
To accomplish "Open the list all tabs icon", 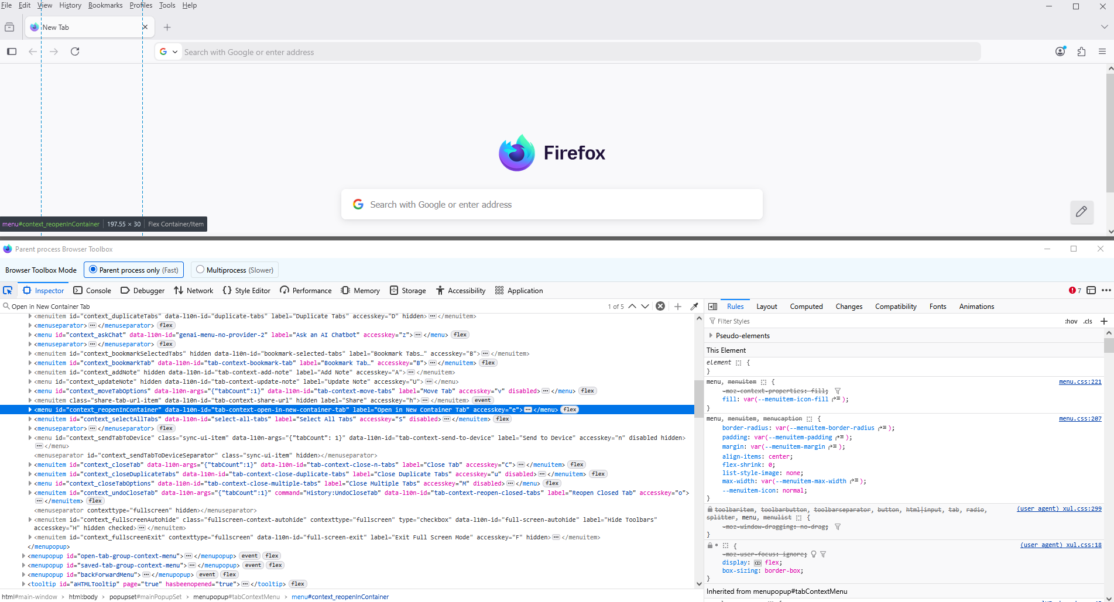I will (x=1104, y=27).
